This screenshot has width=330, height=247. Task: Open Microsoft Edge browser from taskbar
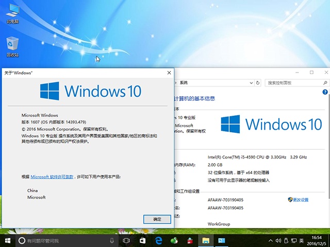pyautogui.click(x=159, y=240)
